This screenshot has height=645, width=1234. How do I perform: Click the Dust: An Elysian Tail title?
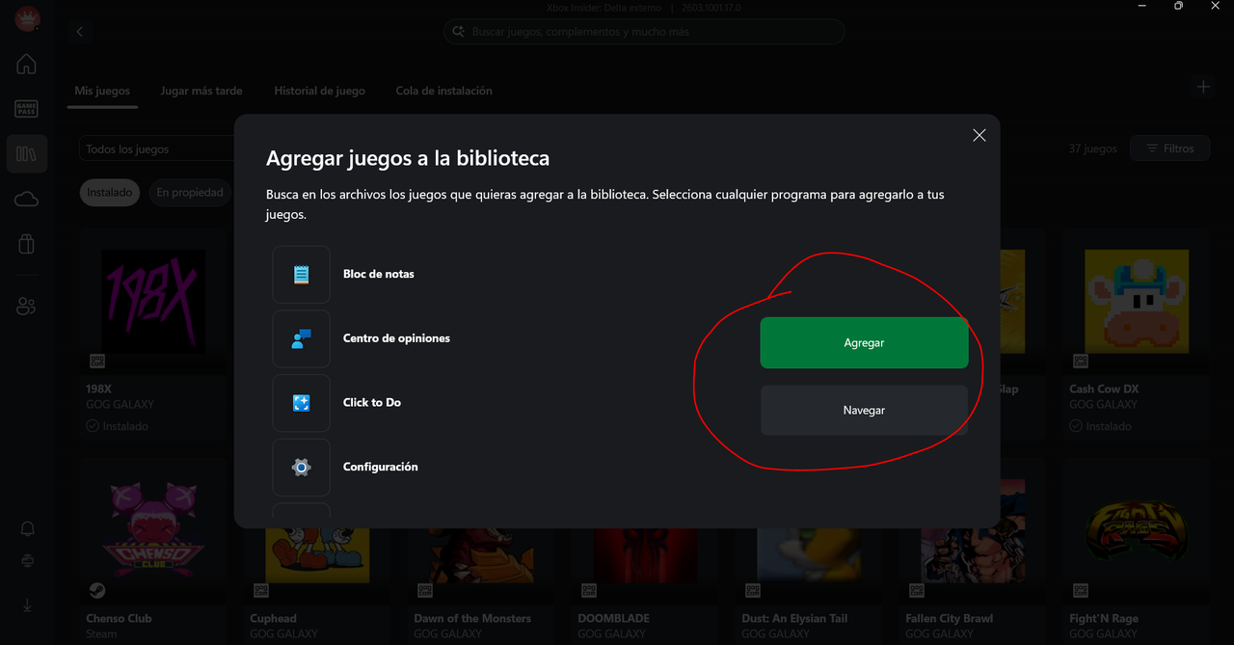point(794,619)
